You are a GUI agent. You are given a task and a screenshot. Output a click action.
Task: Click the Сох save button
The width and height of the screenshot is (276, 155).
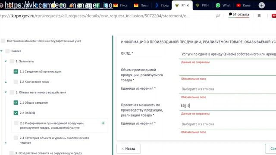(271, 149)
